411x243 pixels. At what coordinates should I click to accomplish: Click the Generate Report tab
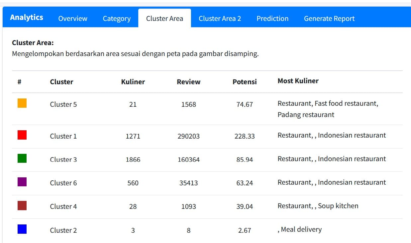[329, 19]
